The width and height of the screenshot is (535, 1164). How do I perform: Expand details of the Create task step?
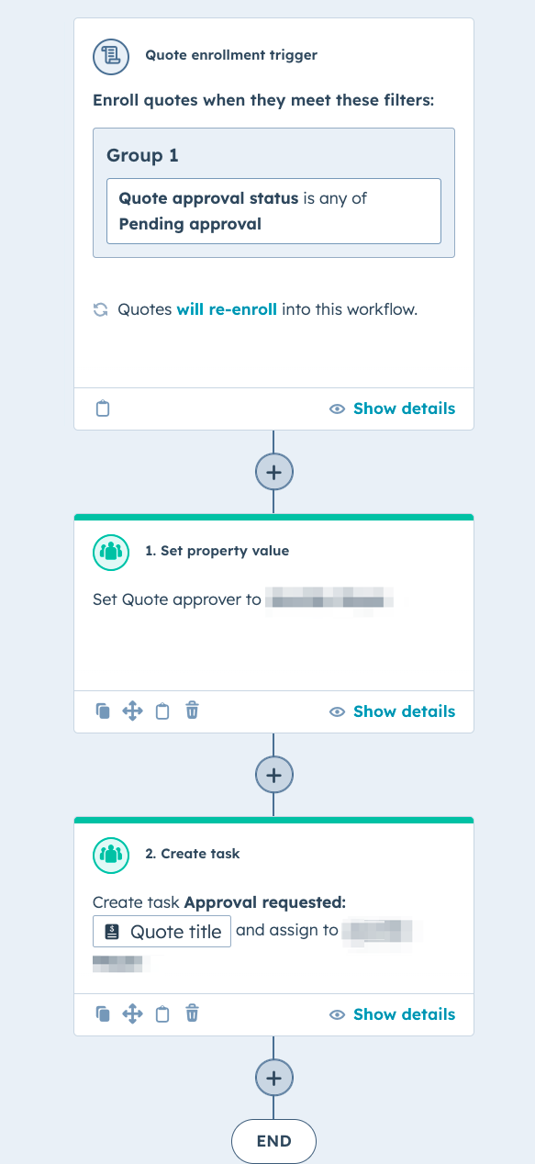404,1013
